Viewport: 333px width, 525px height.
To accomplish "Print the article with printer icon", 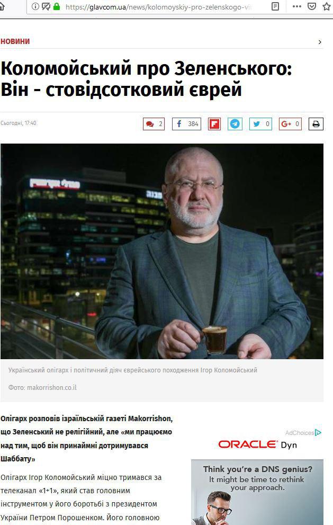I will point(316,124).
